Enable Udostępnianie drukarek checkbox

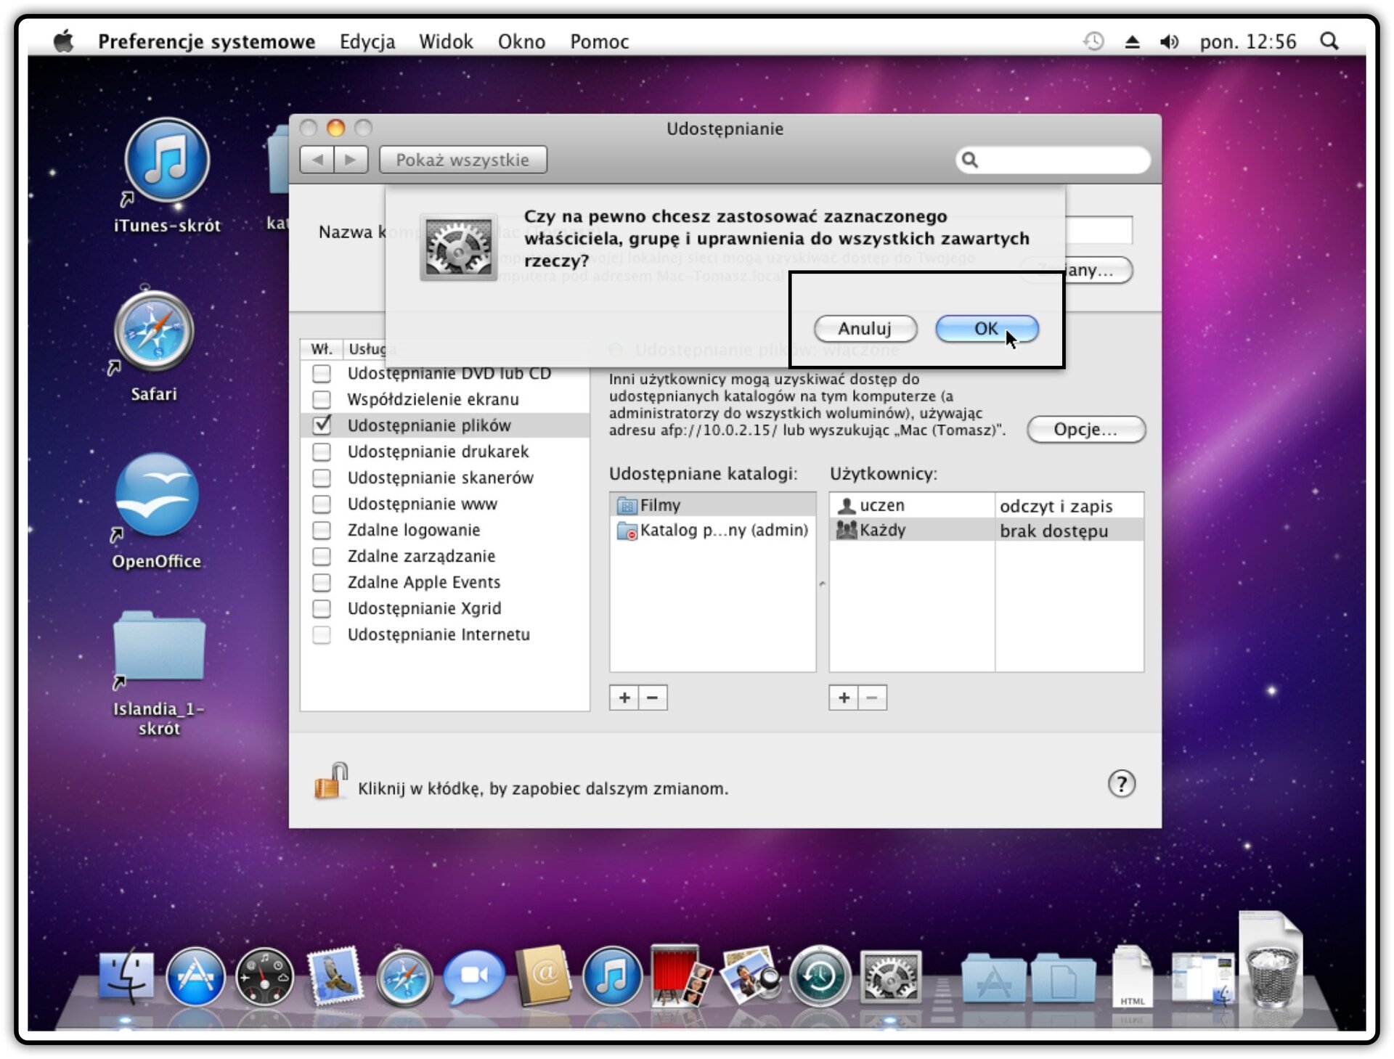pos(322,452)
